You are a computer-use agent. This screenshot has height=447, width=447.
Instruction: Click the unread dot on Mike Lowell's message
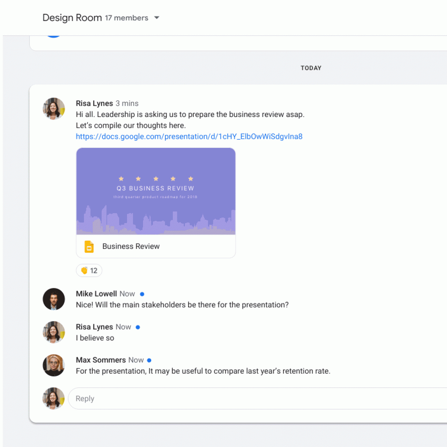(142, 294)
